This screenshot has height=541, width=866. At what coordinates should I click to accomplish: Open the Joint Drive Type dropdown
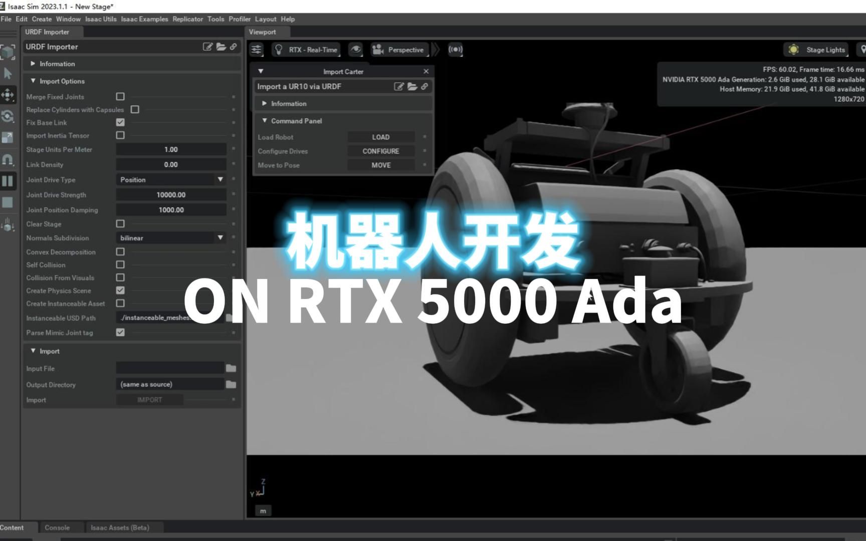[x=170, y=179]
